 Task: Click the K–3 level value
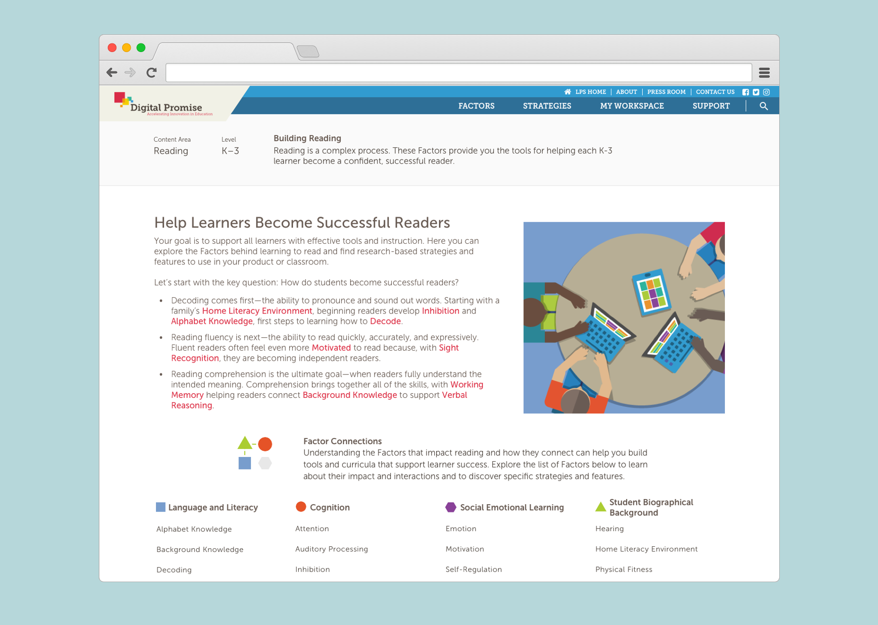tap(230, 151)
